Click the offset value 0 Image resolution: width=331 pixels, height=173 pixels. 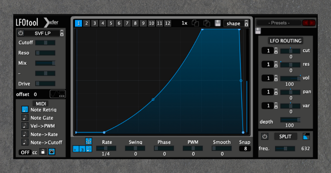point(35,94)
